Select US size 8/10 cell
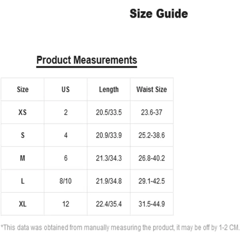240x240 pixels. (66, 181)
